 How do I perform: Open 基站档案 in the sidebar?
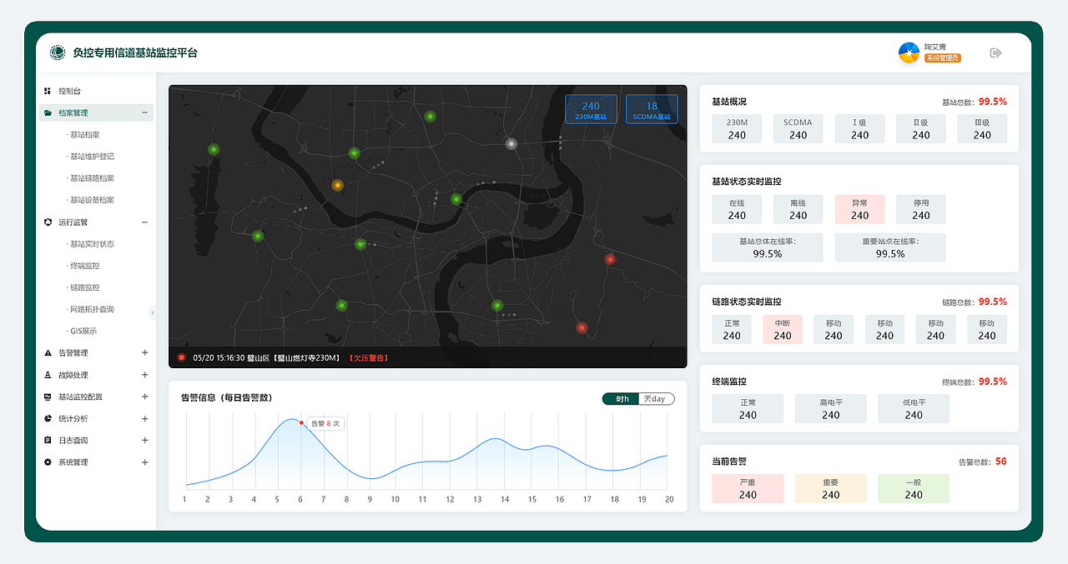pos(84,135)
